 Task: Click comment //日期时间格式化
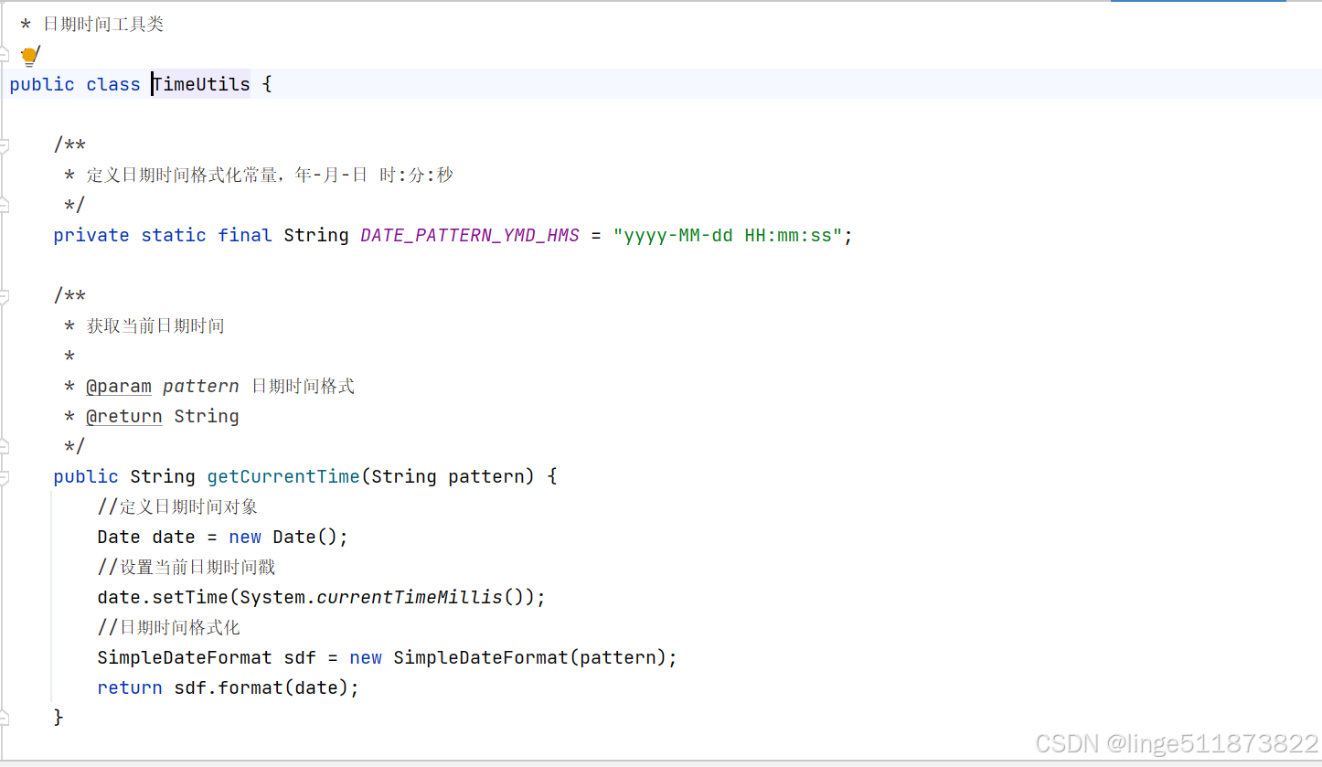click(x=169, y=627)
